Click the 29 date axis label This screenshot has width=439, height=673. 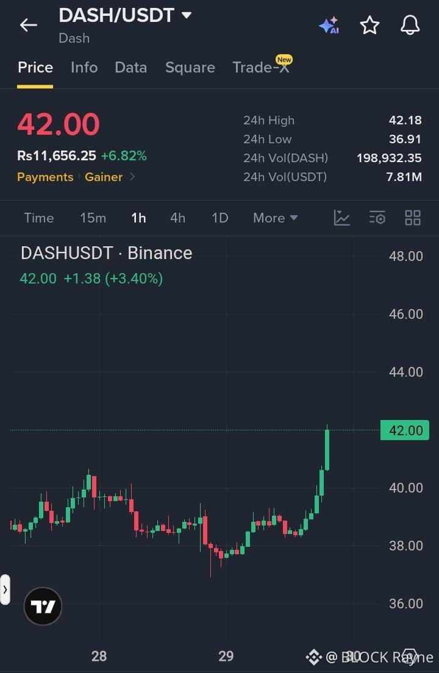coord(226,656)
